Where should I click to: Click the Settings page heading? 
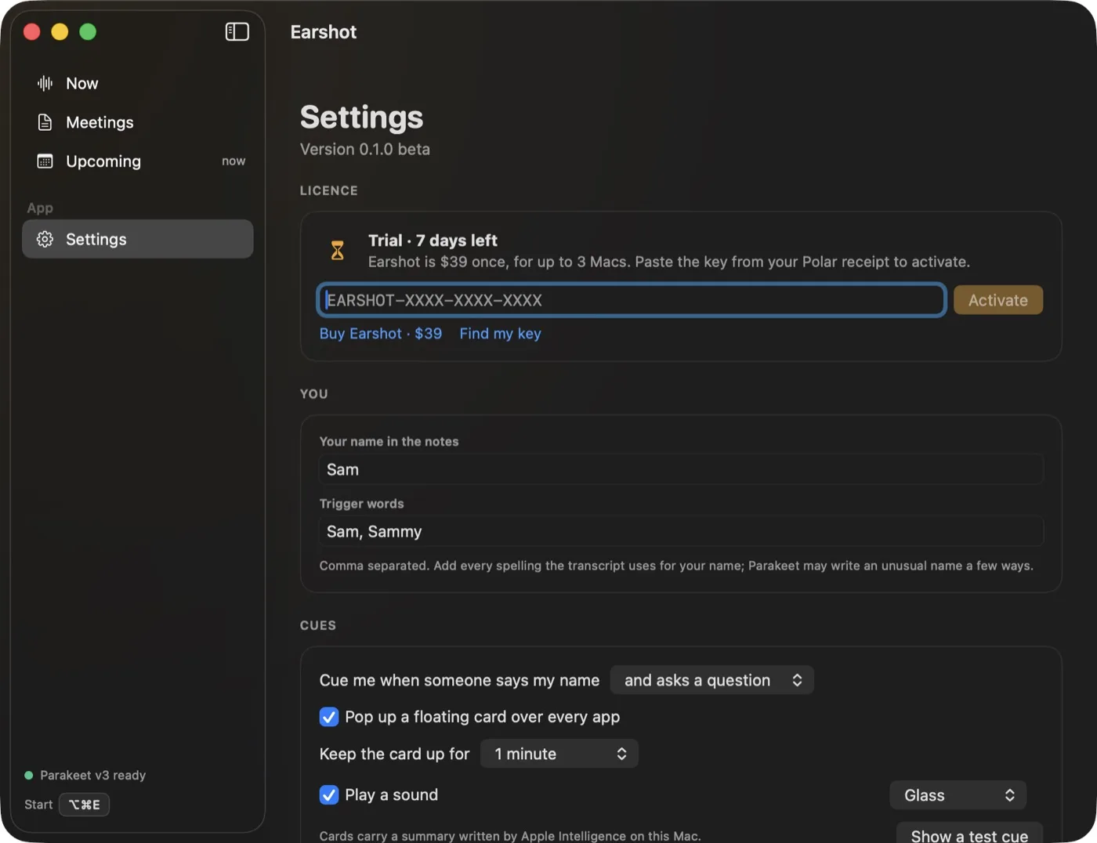pyautogui.click(x=361, y=118)
